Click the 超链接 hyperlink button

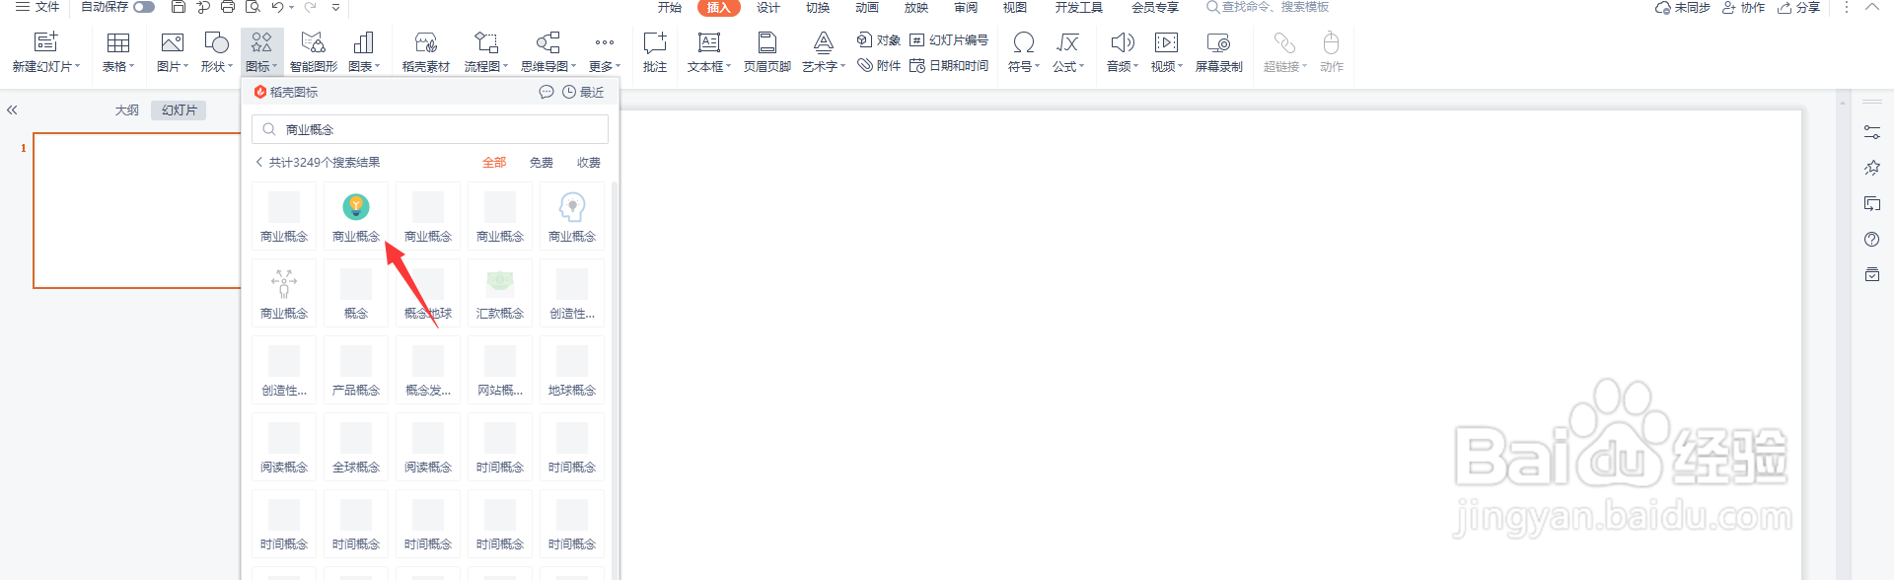[1285, 52]
